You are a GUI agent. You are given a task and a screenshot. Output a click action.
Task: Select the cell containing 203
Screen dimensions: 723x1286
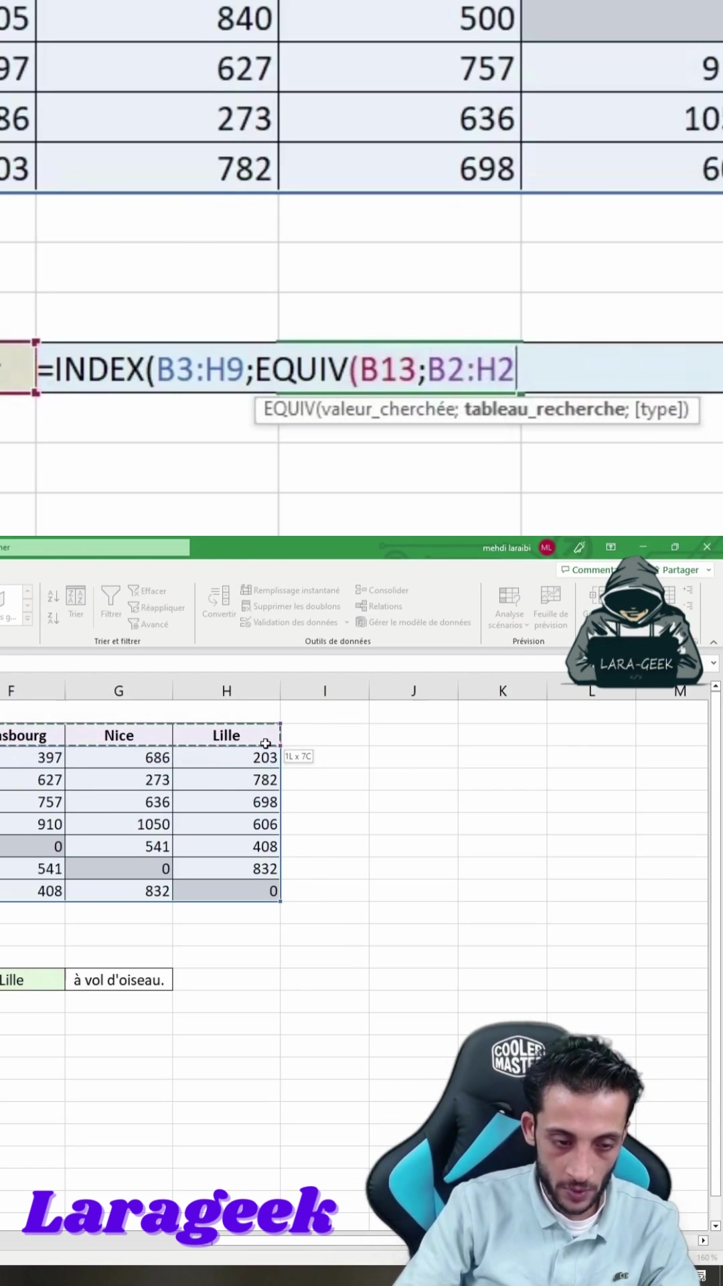coord(226,758)
